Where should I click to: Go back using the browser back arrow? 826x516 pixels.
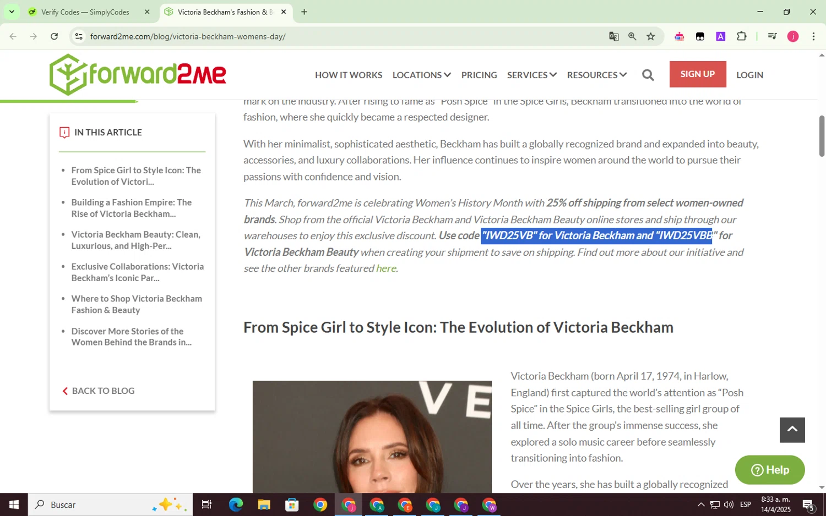13,36
